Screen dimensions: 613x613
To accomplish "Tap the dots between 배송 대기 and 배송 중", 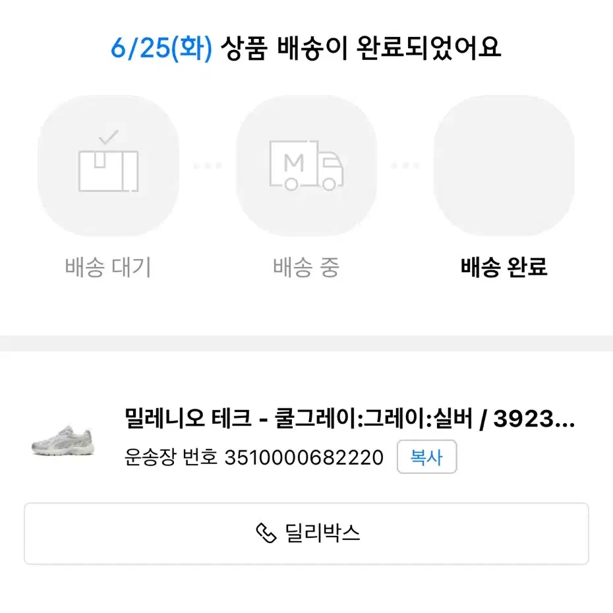I will click(x=207, y=165).
